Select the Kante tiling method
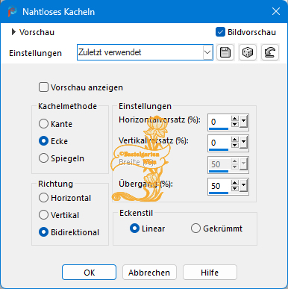The width and height of the screenshot is (288, 289). click(x=43, y=124)
